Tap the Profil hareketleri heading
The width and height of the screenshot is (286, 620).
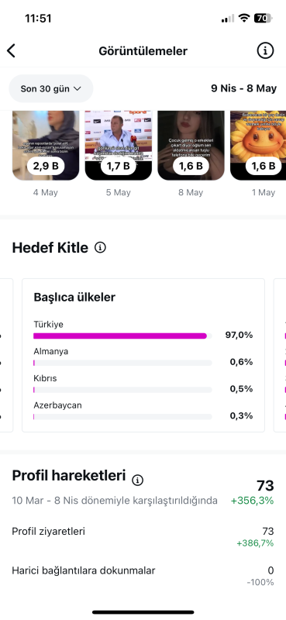pos(69,476)
